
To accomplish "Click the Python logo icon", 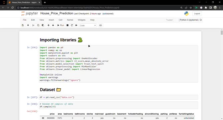I will (x=186, y=14).
